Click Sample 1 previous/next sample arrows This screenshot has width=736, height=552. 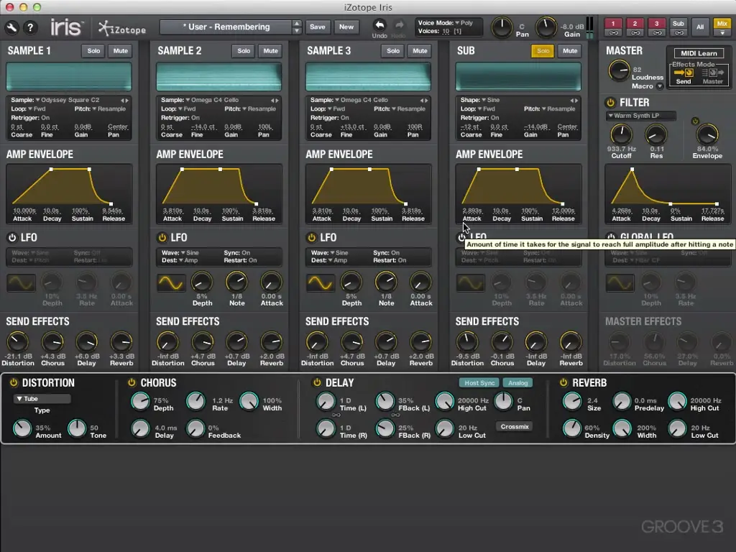pos(124,100)
